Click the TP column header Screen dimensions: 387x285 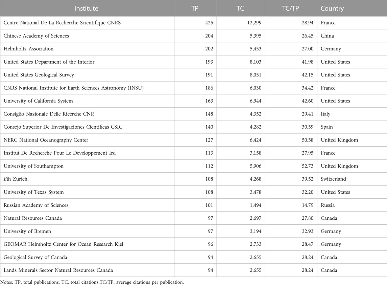pyautogui.click(x=195, y=8)
